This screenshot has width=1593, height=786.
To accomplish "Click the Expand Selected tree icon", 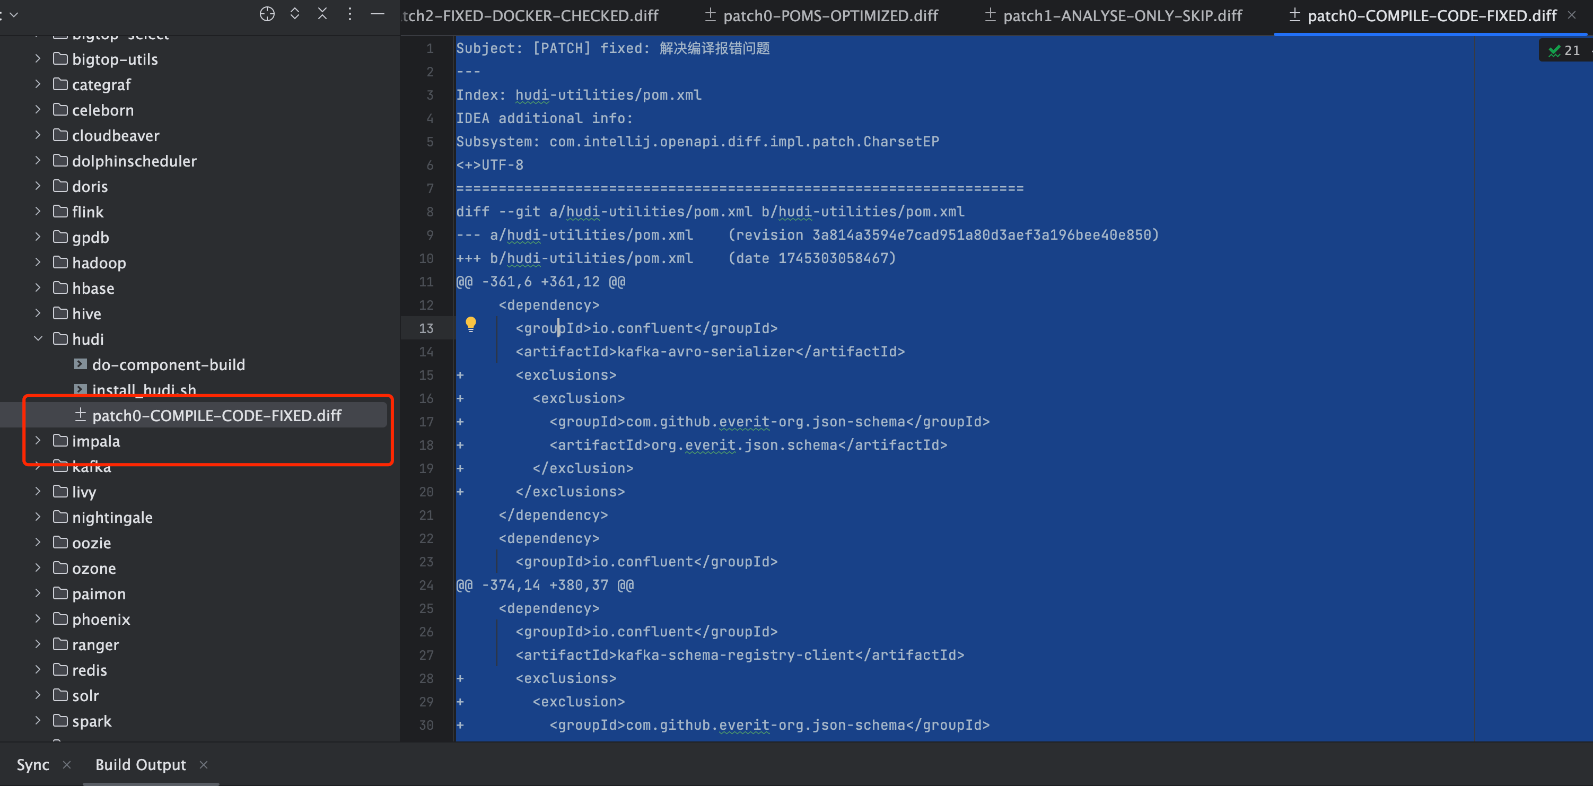I will [295, 14].
